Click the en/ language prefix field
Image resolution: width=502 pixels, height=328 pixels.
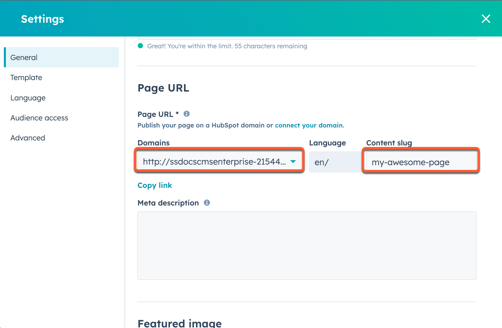click(335, 162)
